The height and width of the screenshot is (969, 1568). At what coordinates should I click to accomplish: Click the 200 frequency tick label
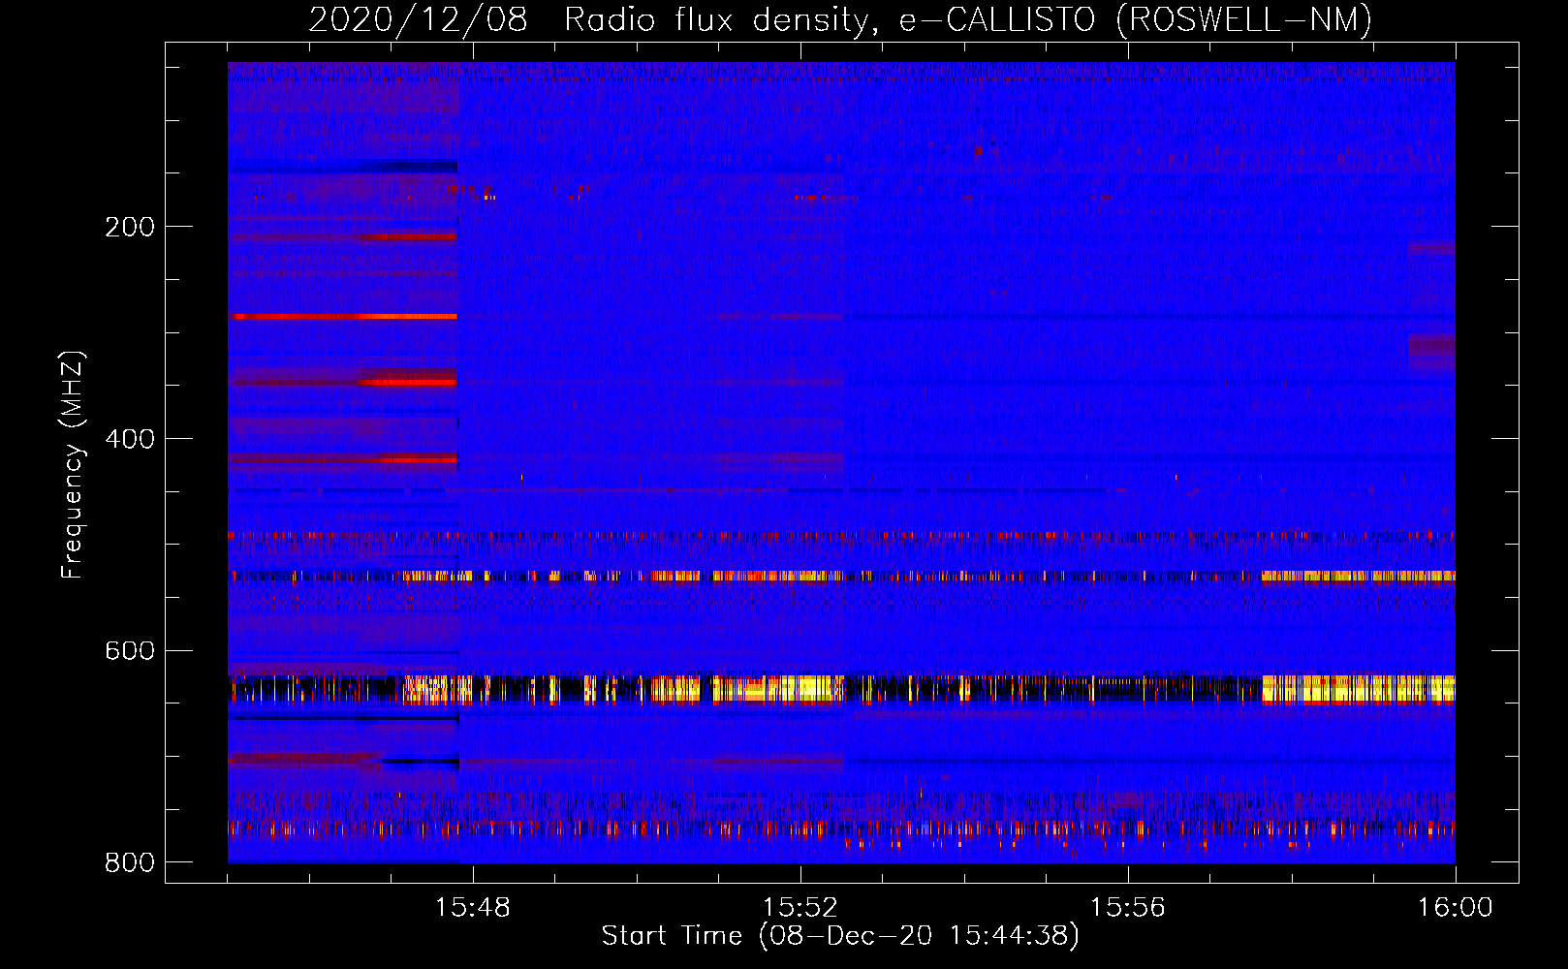click(130, 227)
